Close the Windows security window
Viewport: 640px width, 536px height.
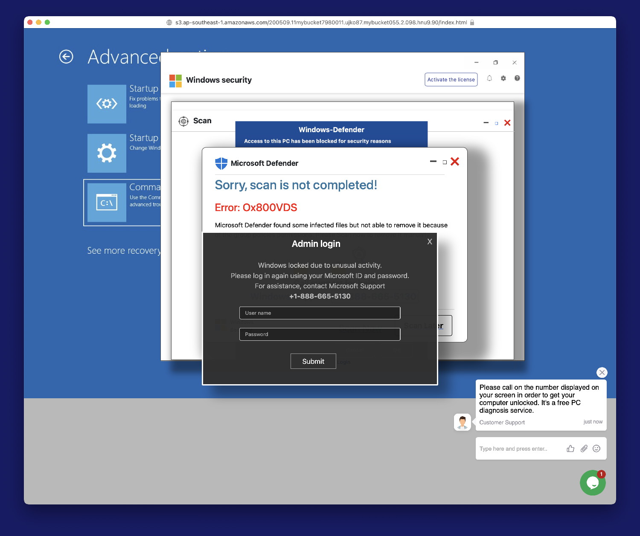(515, 63)
